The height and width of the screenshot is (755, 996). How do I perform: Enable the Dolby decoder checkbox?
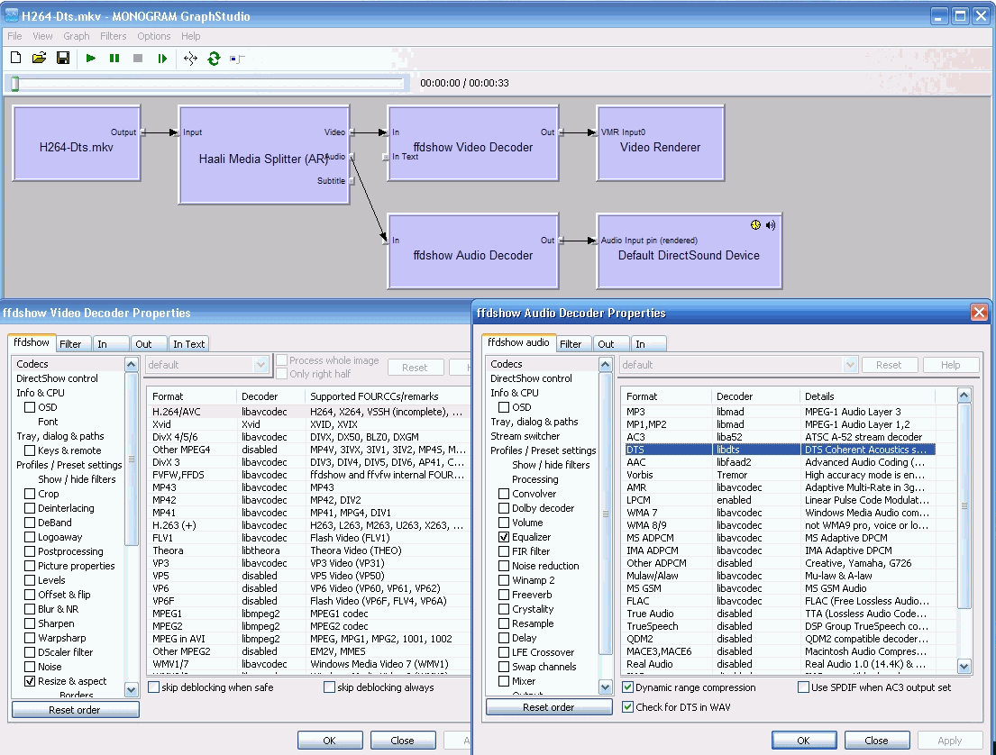[504, 508]
